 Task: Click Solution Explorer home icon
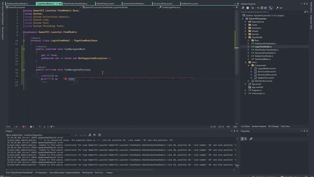(x=243, y=8)
